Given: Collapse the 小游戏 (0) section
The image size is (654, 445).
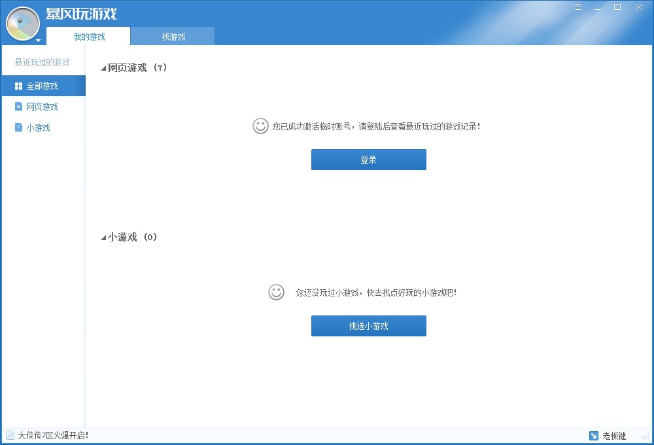Looking at the screenshot, I should (x=102, y=238).
